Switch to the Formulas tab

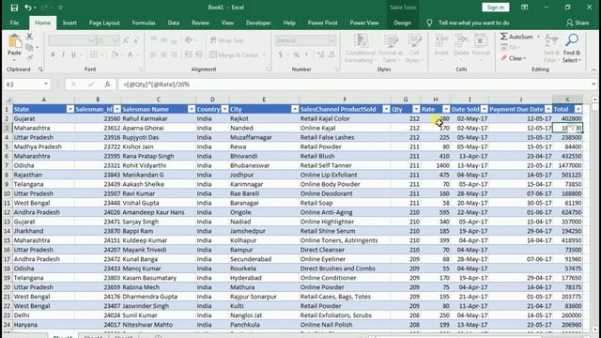click(x=144, y=23)
